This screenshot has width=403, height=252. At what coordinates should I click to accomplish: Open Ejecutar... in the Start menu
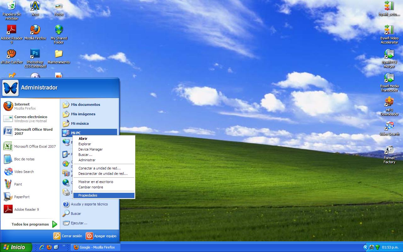pyautogui.click(x=89, y=223)
